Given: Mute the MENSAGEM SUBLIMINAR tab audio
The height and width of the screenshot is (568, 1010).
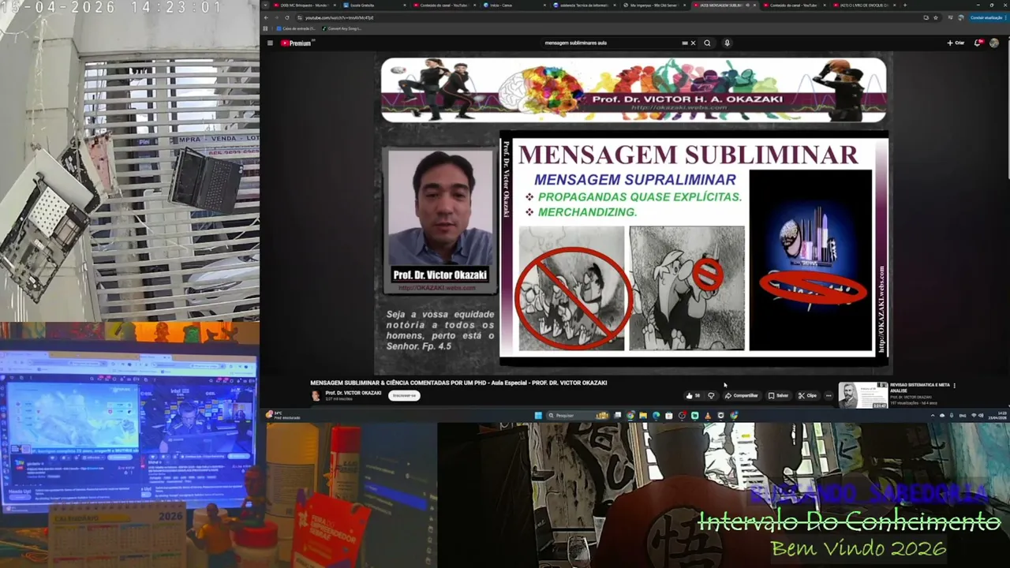Looking at the screenshot, I should tap(746, 5).
